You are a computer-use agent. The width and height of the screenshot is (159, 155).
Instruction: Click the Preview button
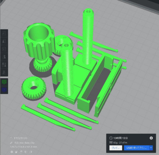point(116,148)
